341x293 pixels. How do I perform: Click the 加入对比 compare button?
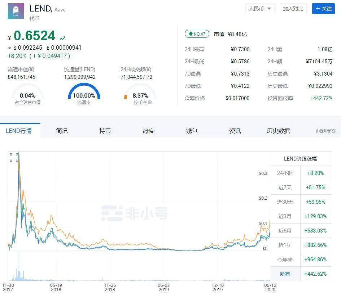tap(293, 9)
